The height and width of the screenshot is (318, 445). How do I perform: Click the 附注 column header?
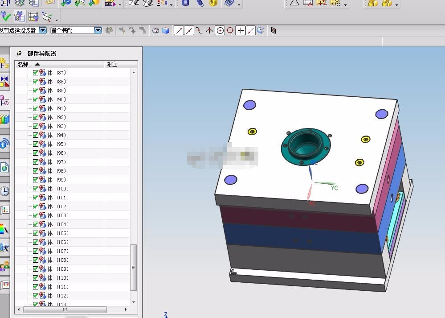[112, 64]
